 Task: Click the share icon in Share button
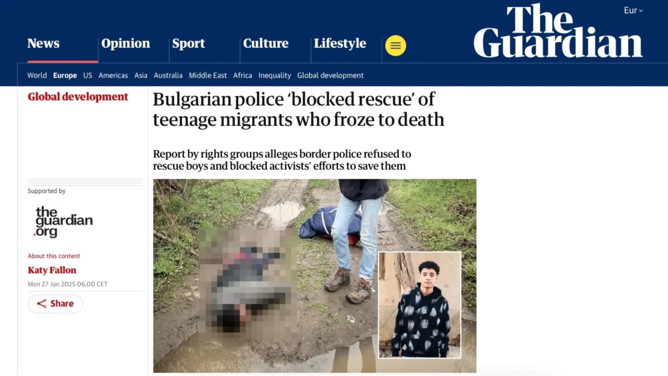click(x=42, y=304)
